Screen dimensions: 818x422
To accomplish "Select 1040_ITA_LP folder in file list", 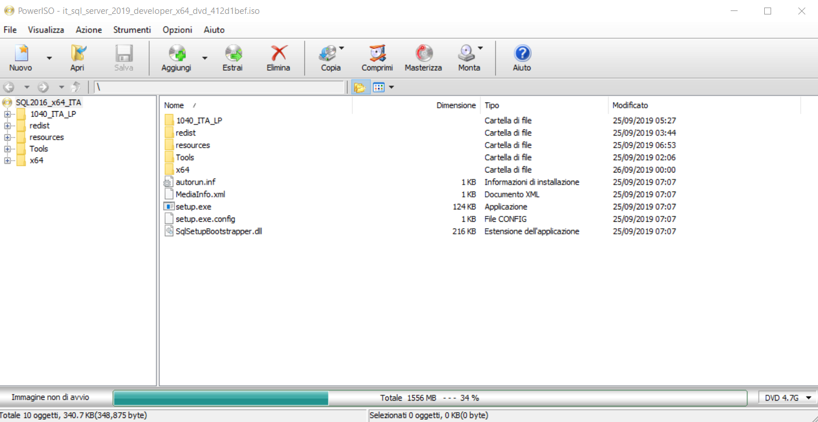I will pos(199,120).
